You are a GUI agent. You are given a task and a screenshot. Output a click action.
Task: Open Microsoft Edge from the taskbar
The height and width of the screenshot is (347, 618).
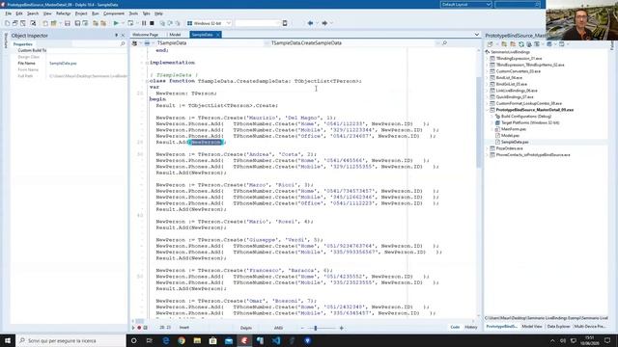pyautogui.click(x=165, y=340)
